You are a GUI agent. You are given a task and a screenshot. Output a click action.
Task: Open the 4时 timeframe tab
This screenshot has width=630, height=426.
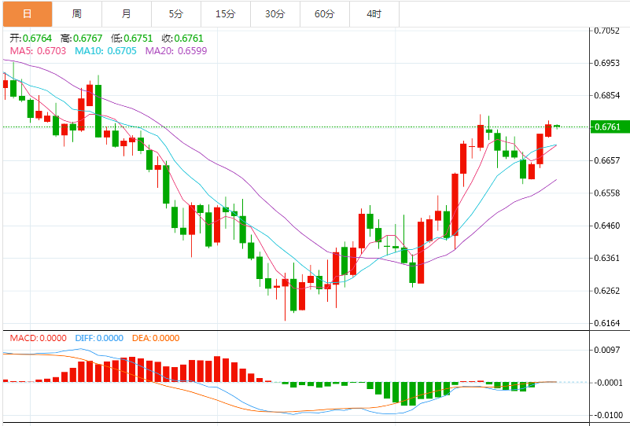pos(374,14)
